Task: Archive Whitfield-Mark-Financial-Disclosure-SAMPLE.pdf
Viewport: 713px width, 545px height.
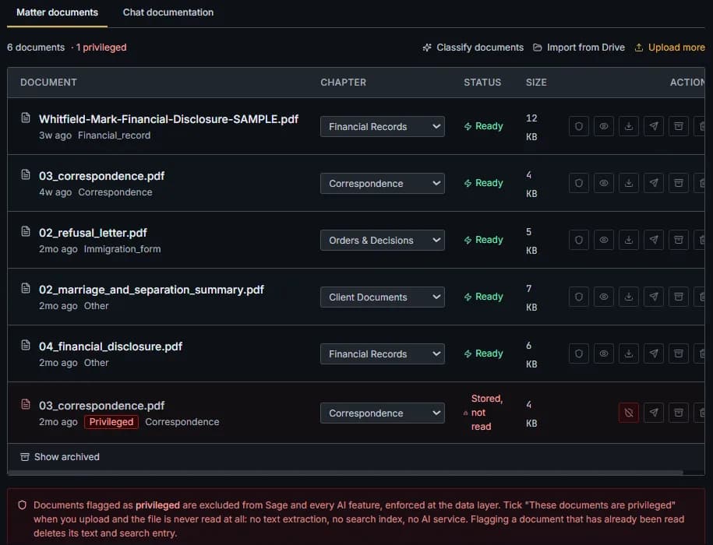Action: coord(679,126)
